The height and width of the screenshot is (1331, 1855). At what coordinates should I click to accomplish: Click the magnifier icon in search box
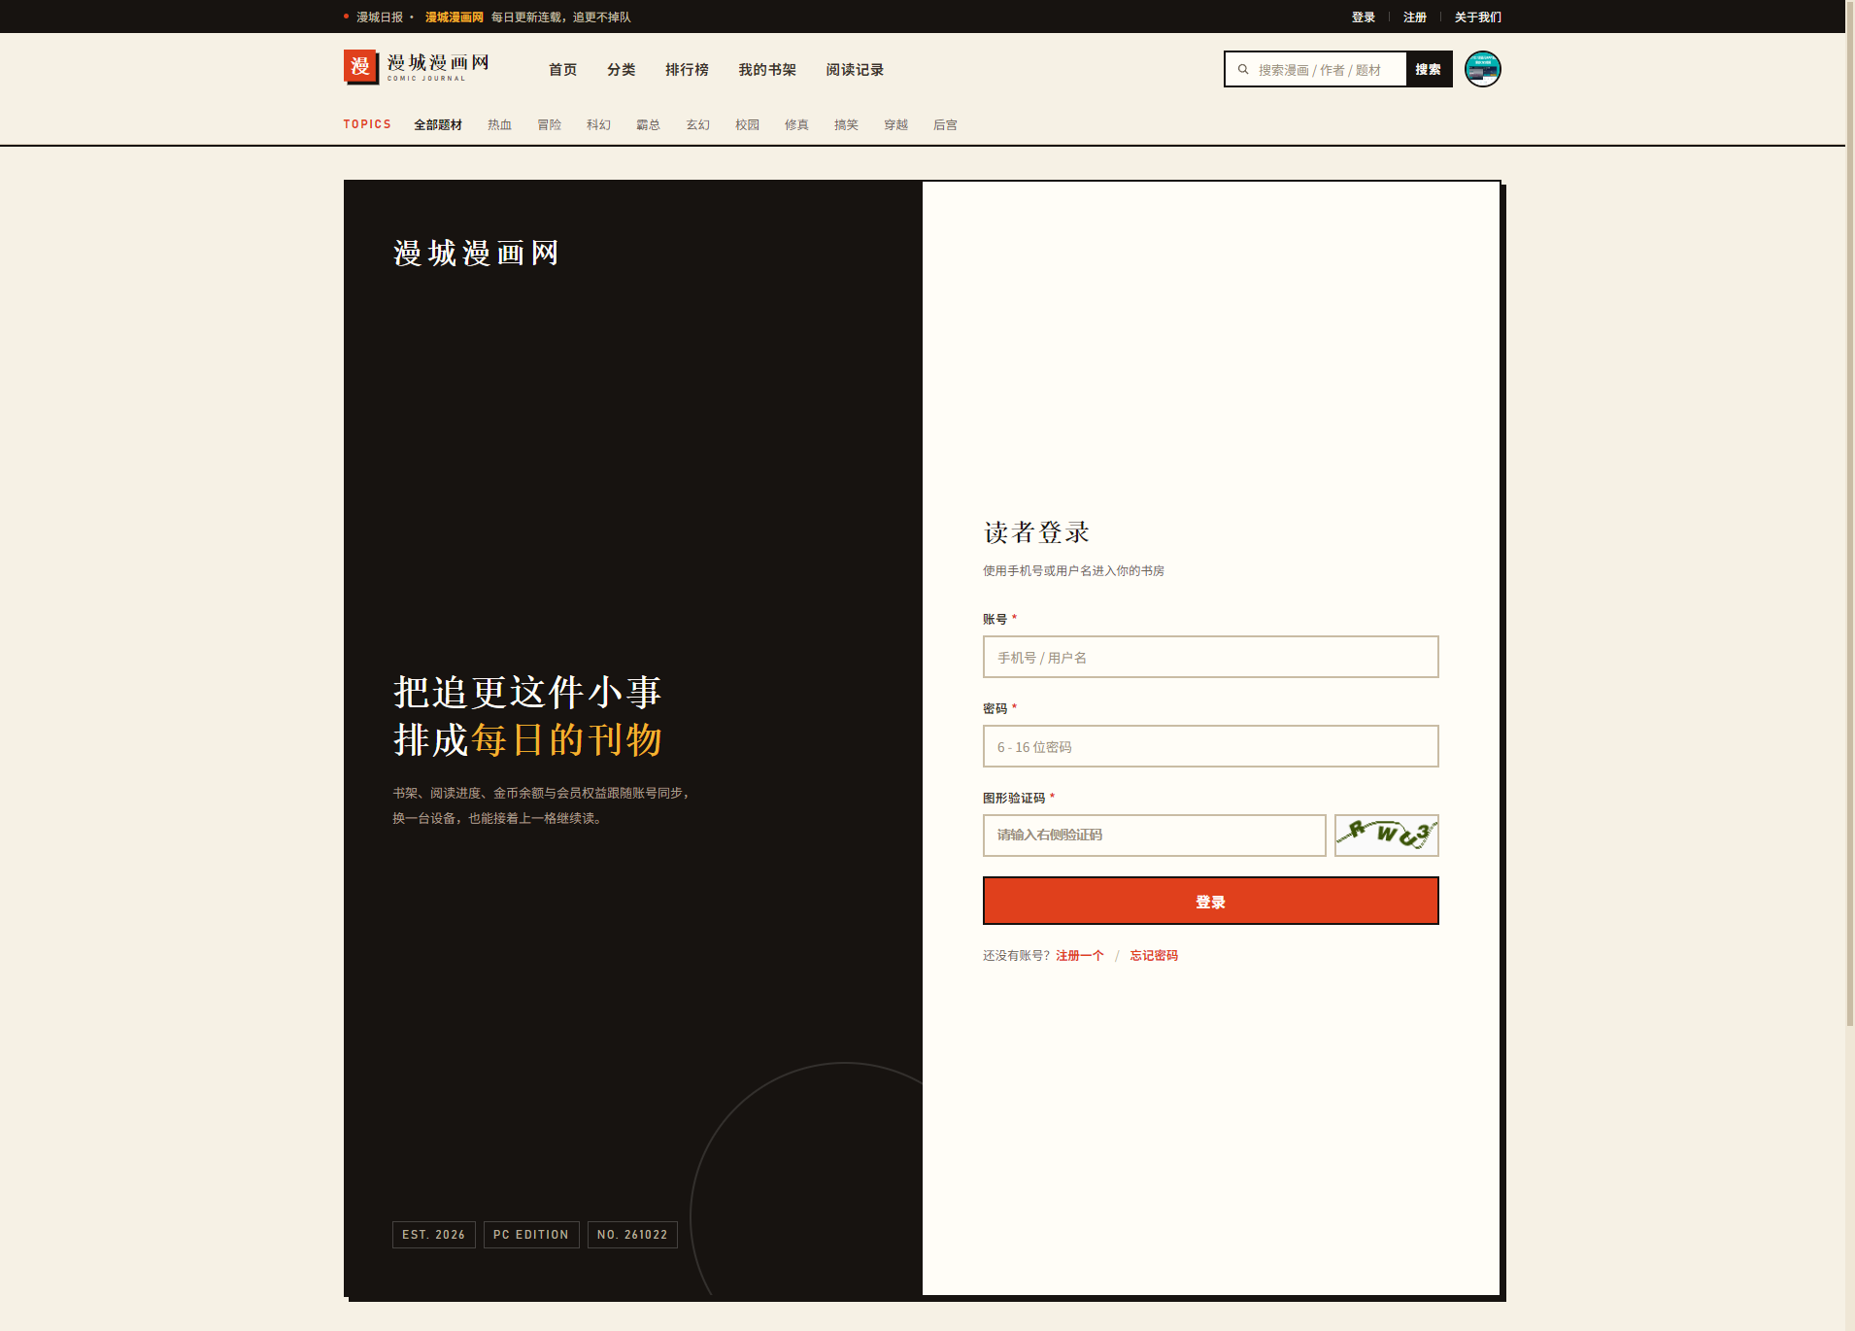click(1242, 69)
